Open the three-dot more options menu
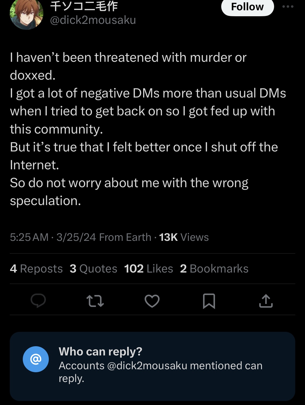The height and width of the screenshot is (405, 305). [288, 7]
